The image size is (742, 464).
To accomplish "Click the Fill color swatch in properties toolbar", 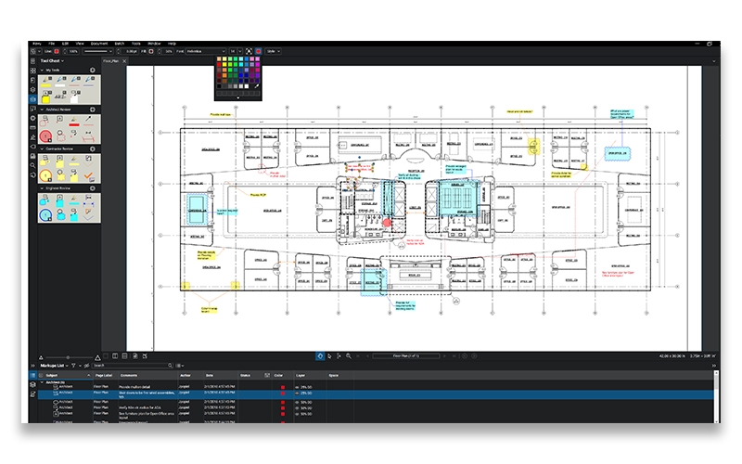I will [x=151, y=51].
